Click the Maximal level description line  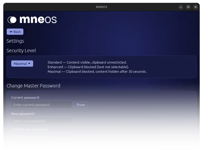[97, 72]
